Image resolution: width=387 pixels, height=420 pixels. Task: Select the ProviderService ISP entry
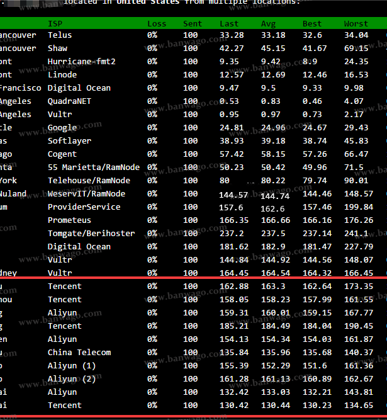coord(84,207)
